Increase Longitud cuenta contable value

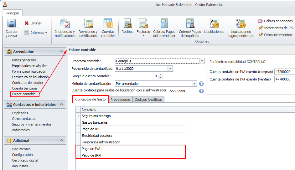tap(160, 75)
